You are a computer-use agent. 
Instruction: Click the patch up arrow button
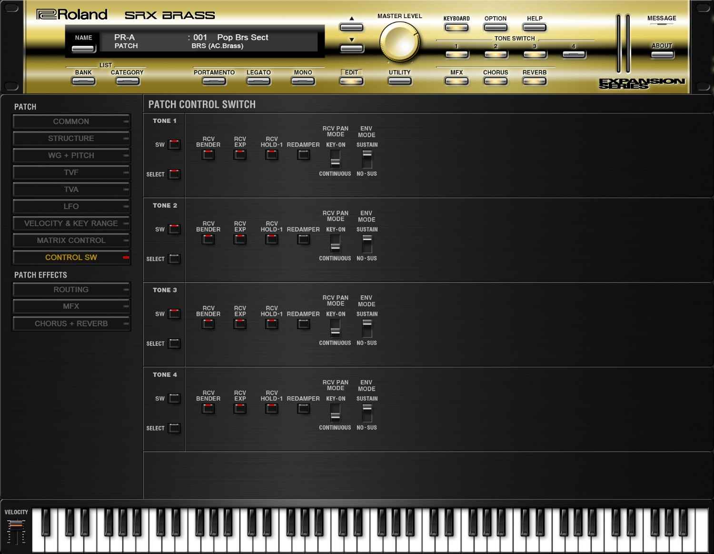tap(351, 27)
